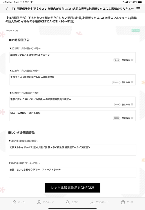Open 映画 さよなら私のクラマー entry

(72, 172)
